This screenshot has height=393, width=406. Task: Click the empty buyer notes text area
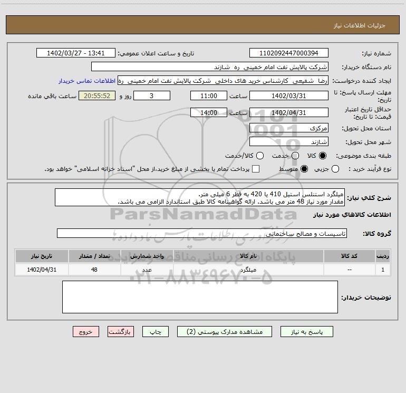200,297
